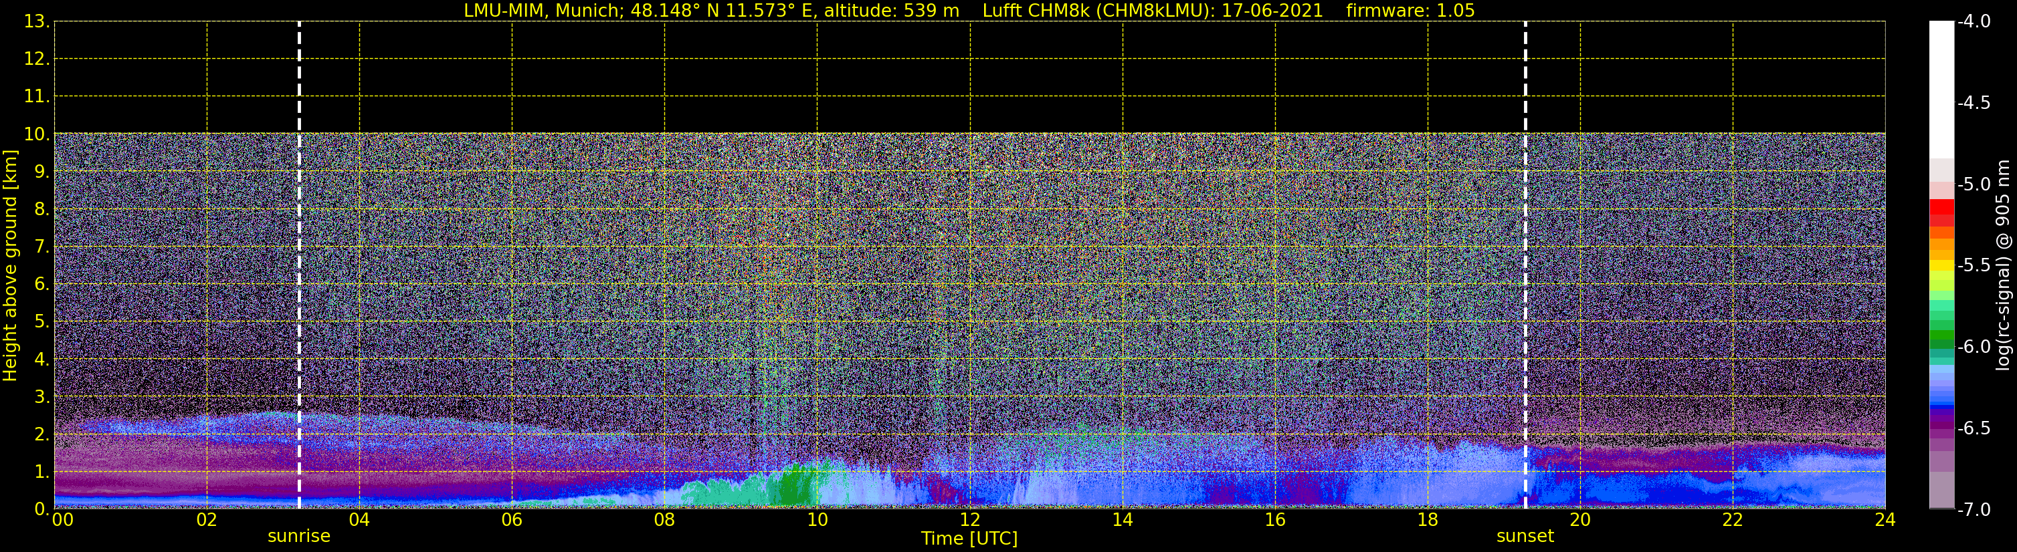
Task: Click the height axis tick "2"
Action: (x=41, y=434)
